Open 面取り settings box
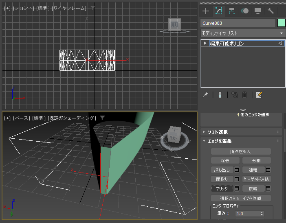The height and width of the screenshot is (223, 286). click(x=237, y=179)
